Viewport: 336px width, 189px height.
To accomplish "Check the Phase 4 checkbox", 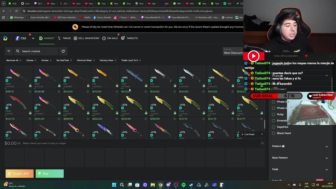I will coord(274,108).
